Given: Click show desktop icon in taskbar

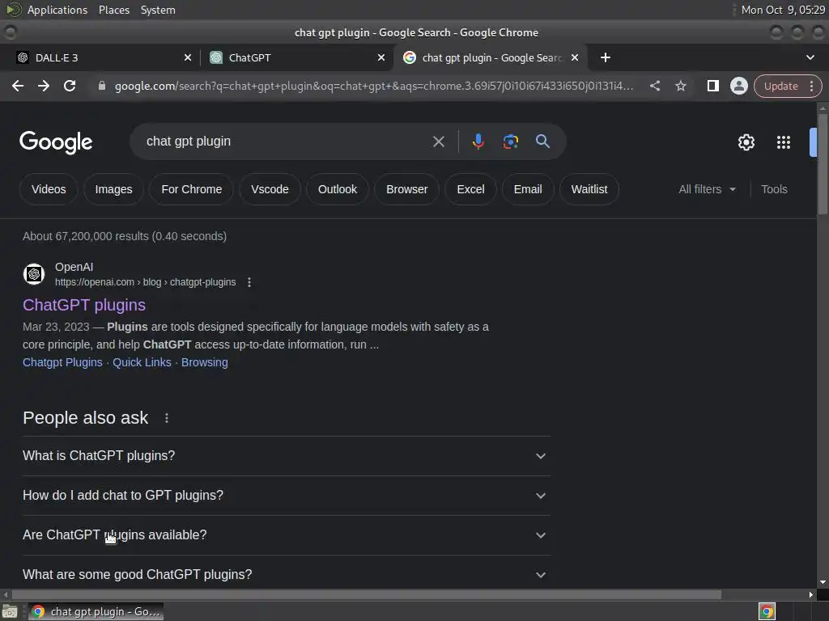Looking at the screenshot, I should point(10,611).
